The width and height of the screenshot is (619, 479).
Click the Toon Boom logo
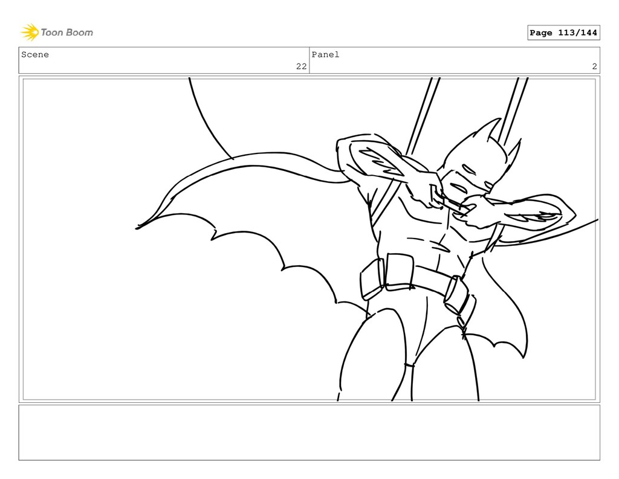(57, 33)
